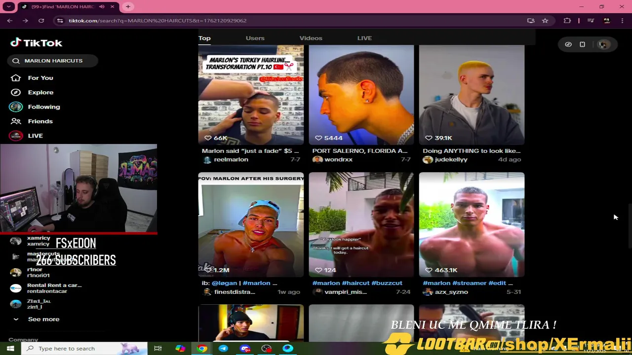Mute the tab using the speaker icon

102,7
